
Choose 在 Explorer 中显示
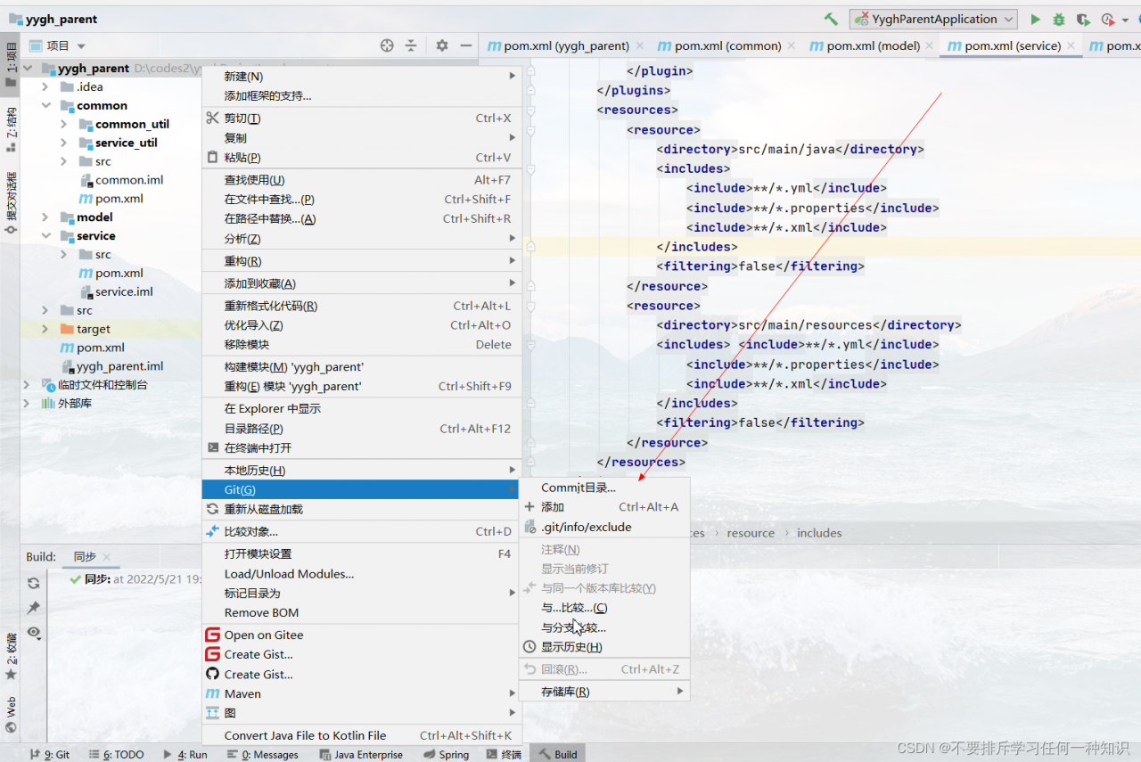pos(361,408)
